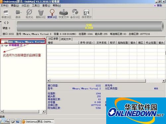Switch to the 浏览文件 tab
166x124 pixels.
tap(66, 39)
